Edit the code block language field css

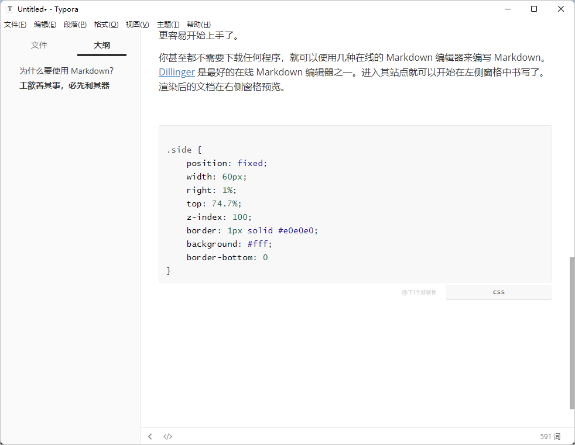(x=498, y=292)
